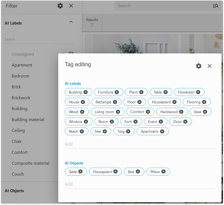
Task: Remove the Flowerpot label chip
Action: tap(198, 92)
